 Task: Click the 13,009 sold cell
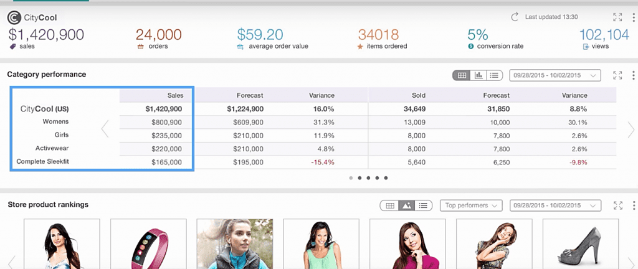pos(414,122)
